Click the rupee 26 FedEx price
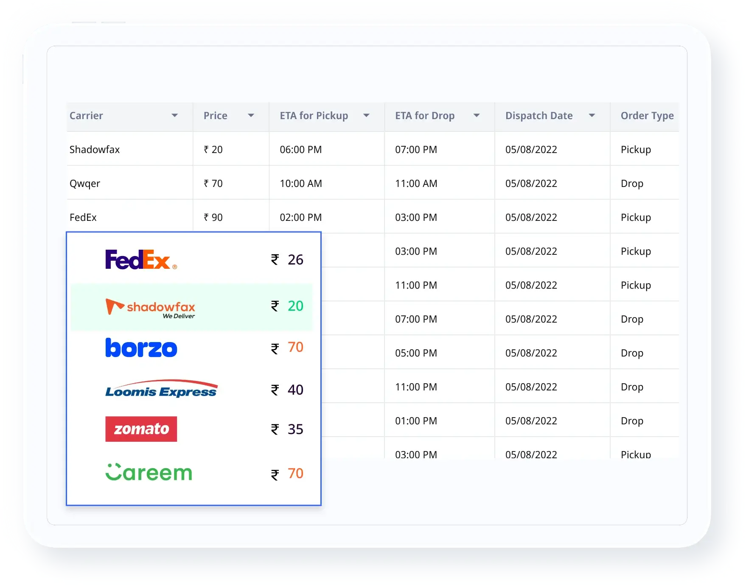Viewport: 746px width, 585px height. (x=287, y=259)
